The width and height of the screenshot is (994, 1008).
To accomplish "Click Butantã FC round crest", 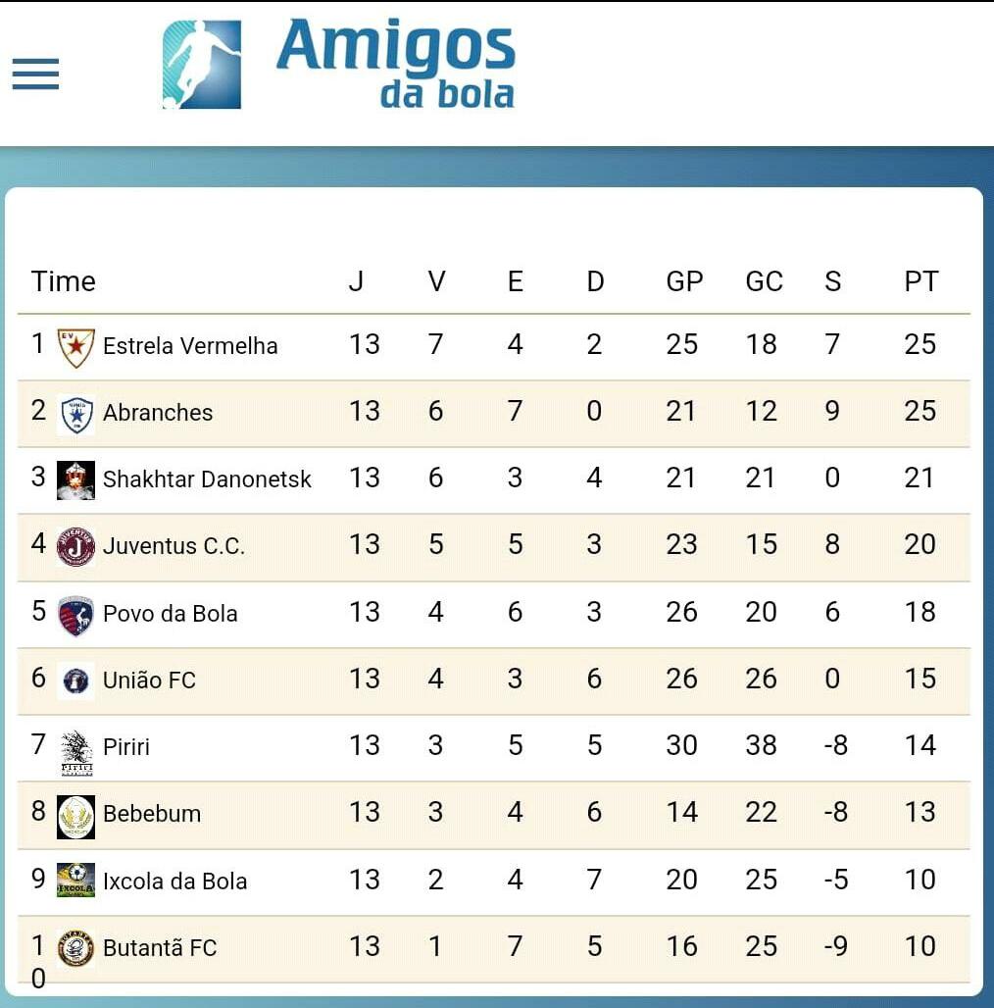I will point(75,948).
